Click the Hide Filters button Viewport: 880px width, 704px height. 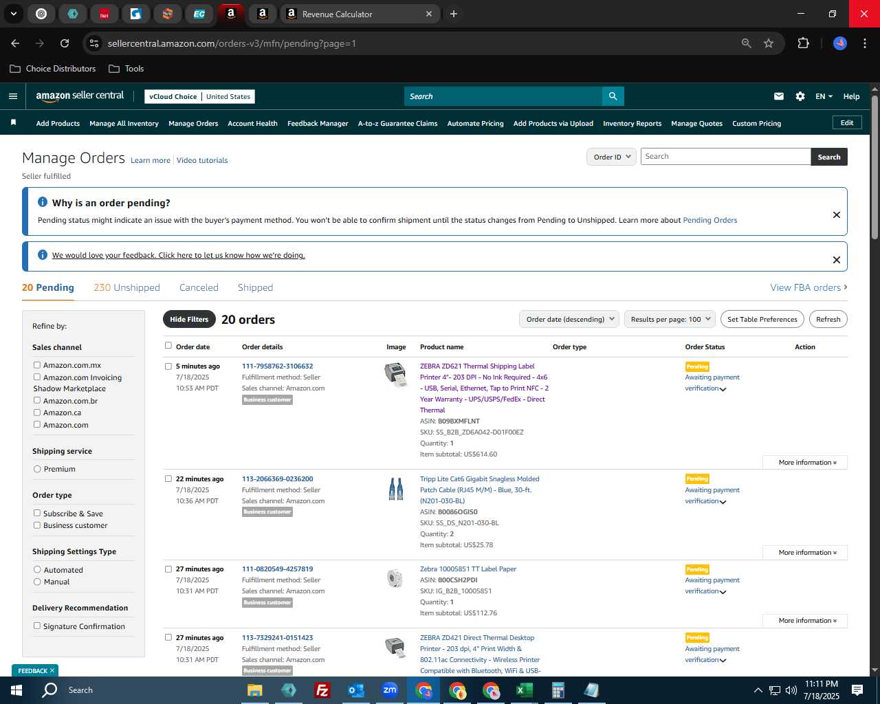[x=189, y=319]
